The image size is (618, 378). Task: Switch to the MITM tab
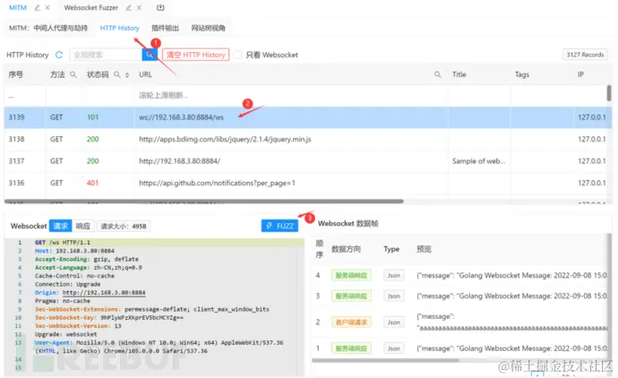tap(18, 7)
